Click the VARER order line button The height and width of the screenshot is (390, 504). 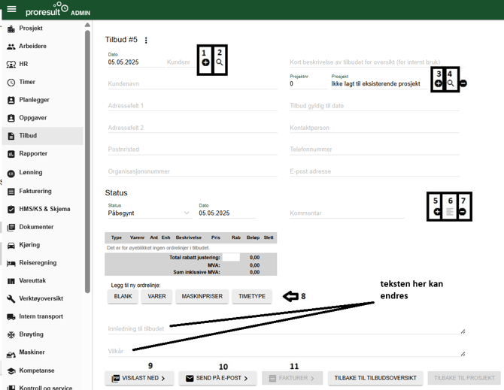tap(156, 297)
